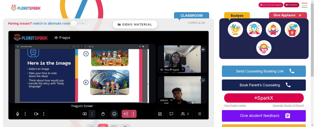Click the PS Moments button
The image size is (314, 127).
(291, 5)
